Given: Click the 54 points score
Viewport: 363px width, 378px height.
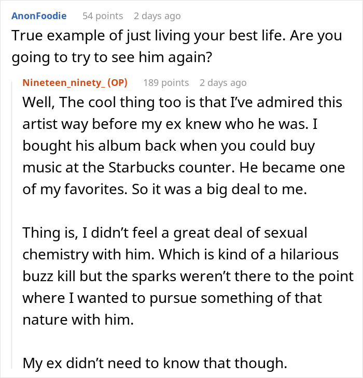Looking at the screenshot, I should click(103, 16).
